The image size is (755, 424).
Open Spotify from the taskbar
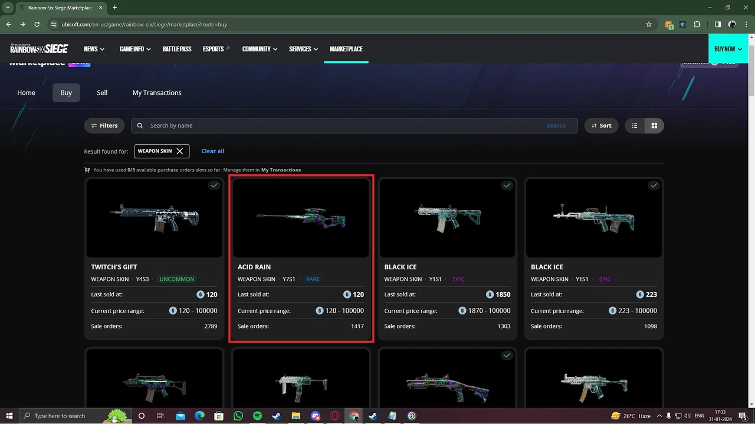coord(257,416)
